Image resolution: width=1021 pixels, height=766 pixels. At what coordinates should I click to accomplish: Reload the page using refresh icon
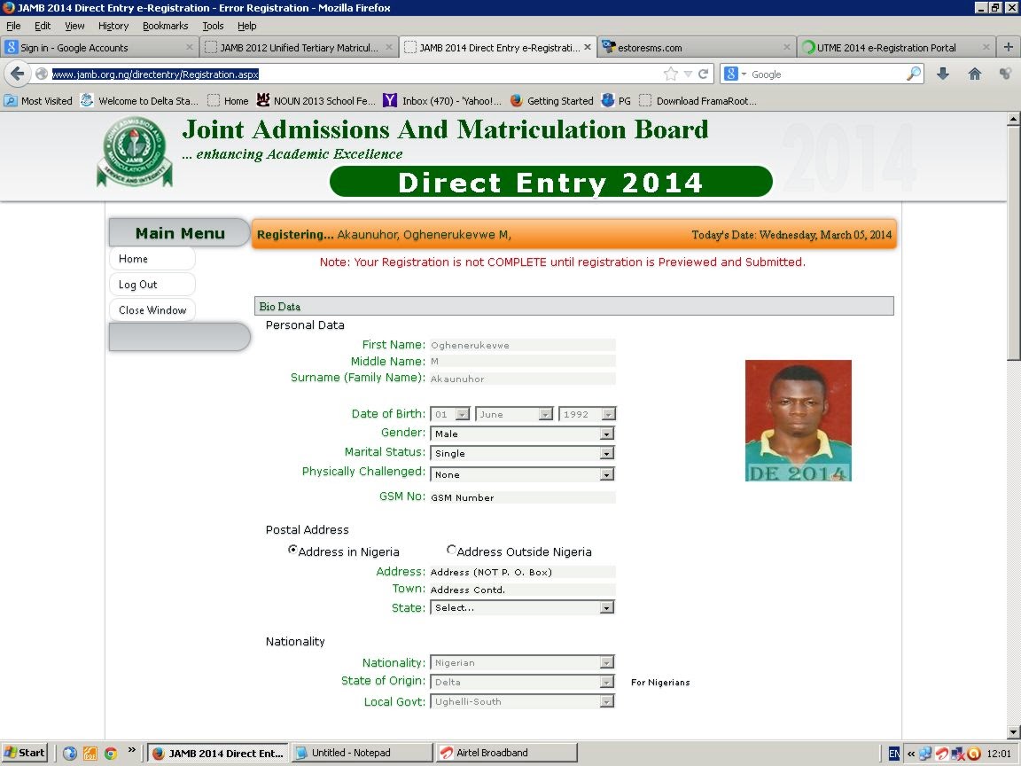point(703,74)
